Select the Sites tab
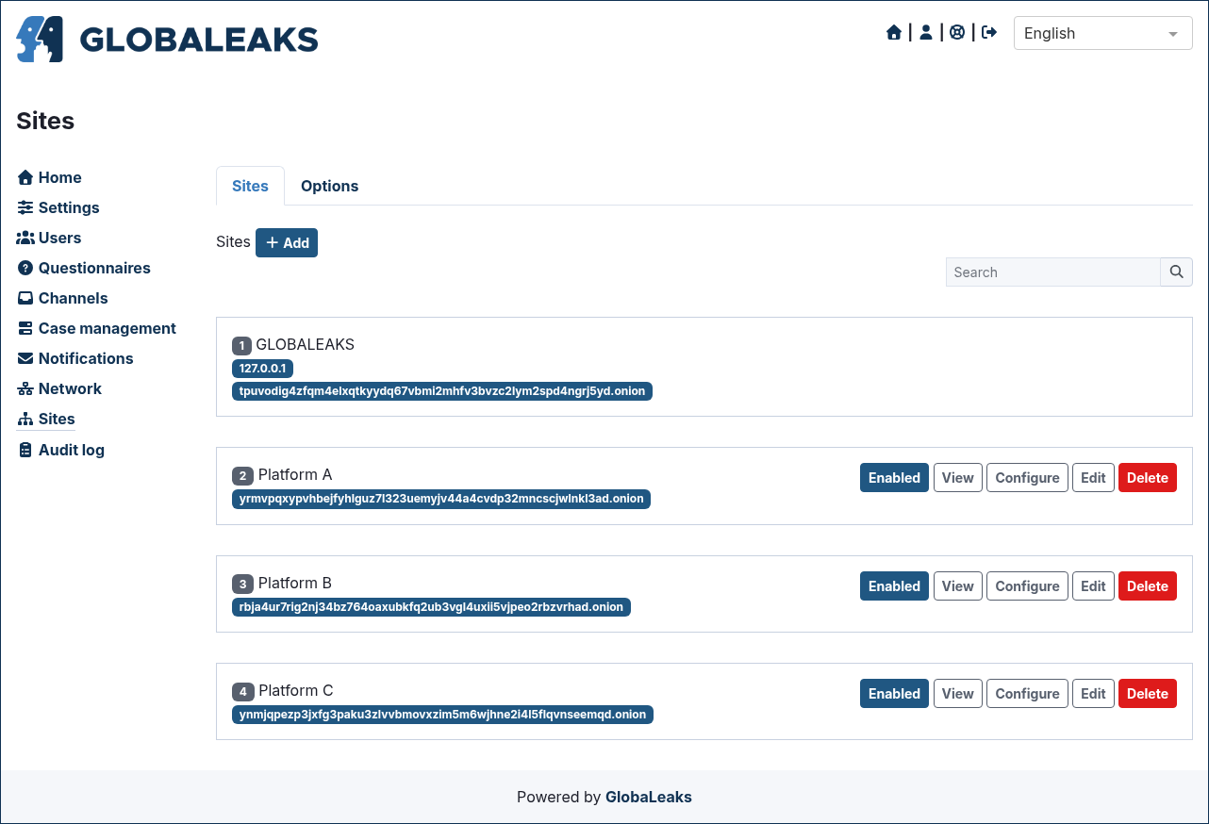The width and height of the screenshot is (1209, 824). 250,186
